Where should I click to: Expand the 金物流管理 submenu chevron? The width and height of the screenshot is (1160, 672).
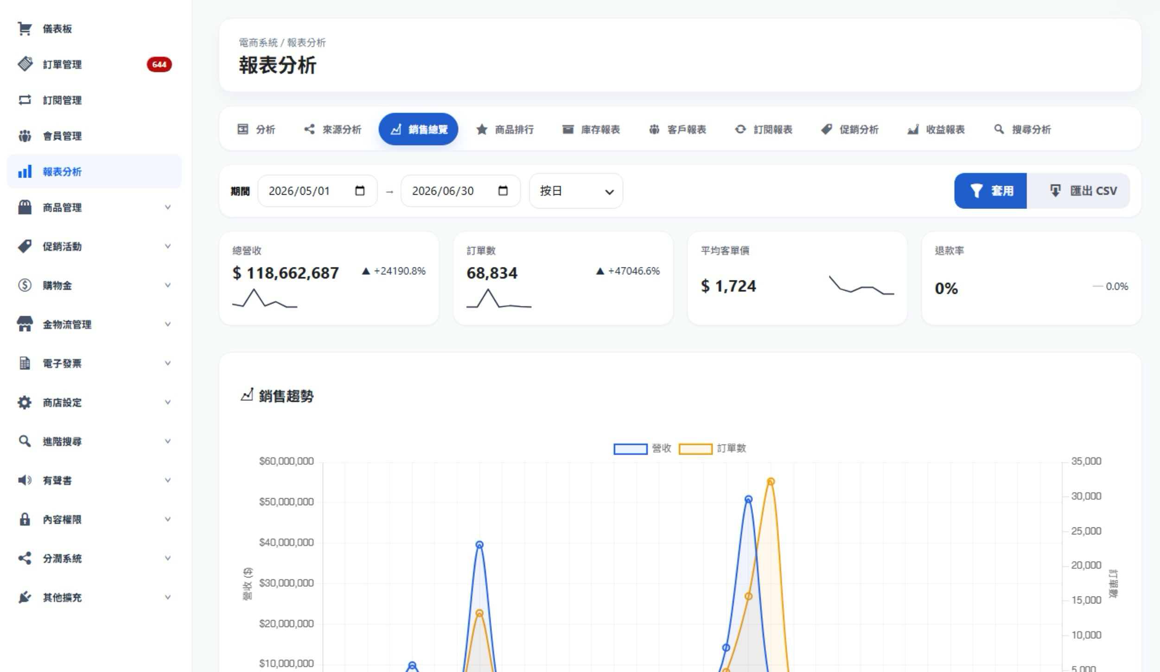tap(168, 324)
